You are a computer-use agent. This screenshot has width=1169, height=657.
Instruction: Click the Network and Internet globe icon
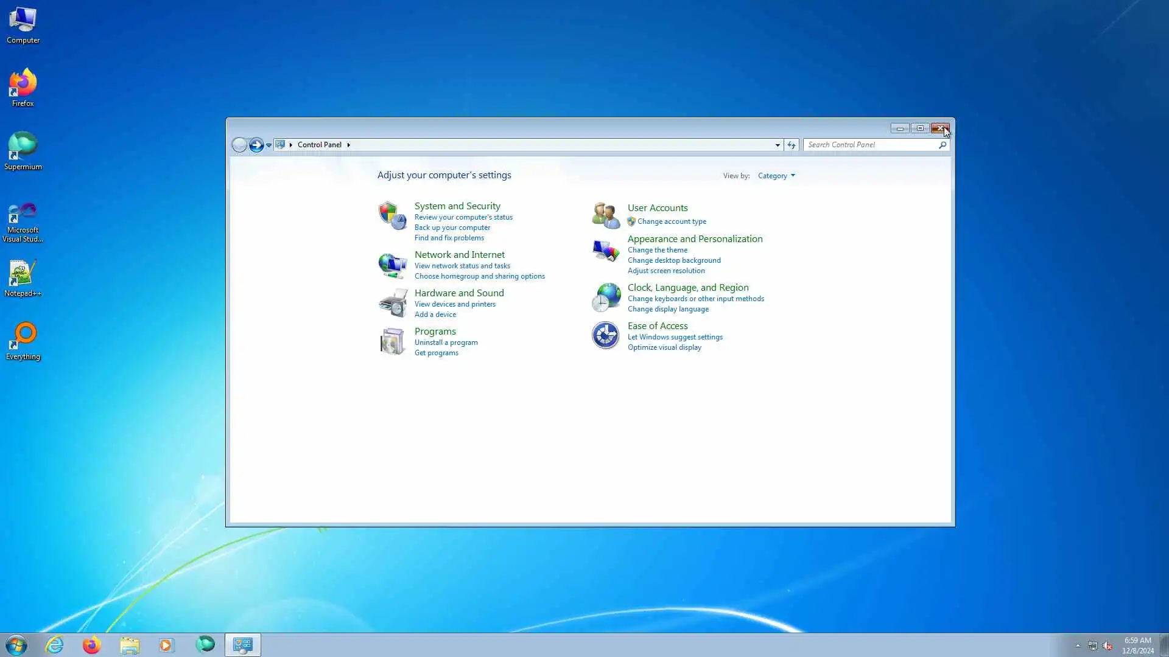[392, 265]
